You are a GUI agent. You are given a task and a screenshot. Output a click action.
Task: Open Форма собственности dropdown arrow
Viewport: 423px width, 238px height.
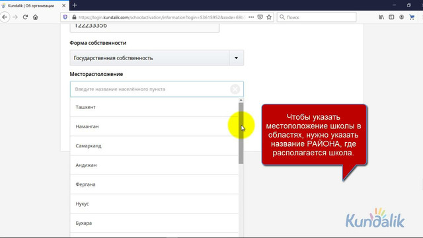[x=237, y=58]
